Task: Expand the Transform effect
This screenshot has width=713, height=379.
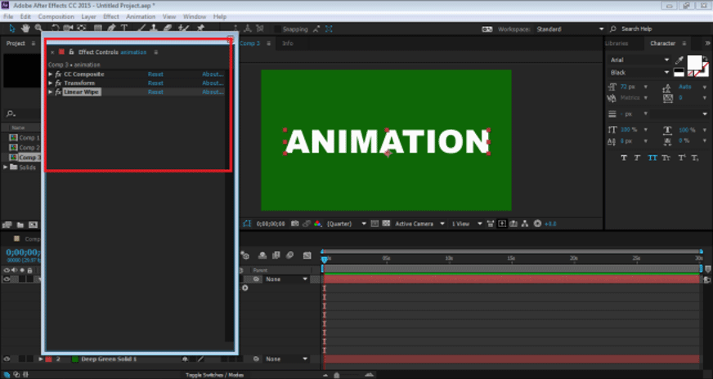Action: point(50,83)
